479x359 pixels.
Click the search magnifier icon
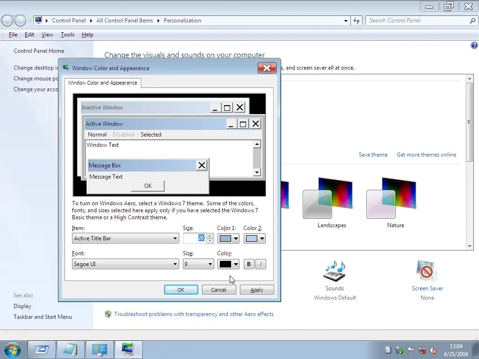[x=472, y=21]
